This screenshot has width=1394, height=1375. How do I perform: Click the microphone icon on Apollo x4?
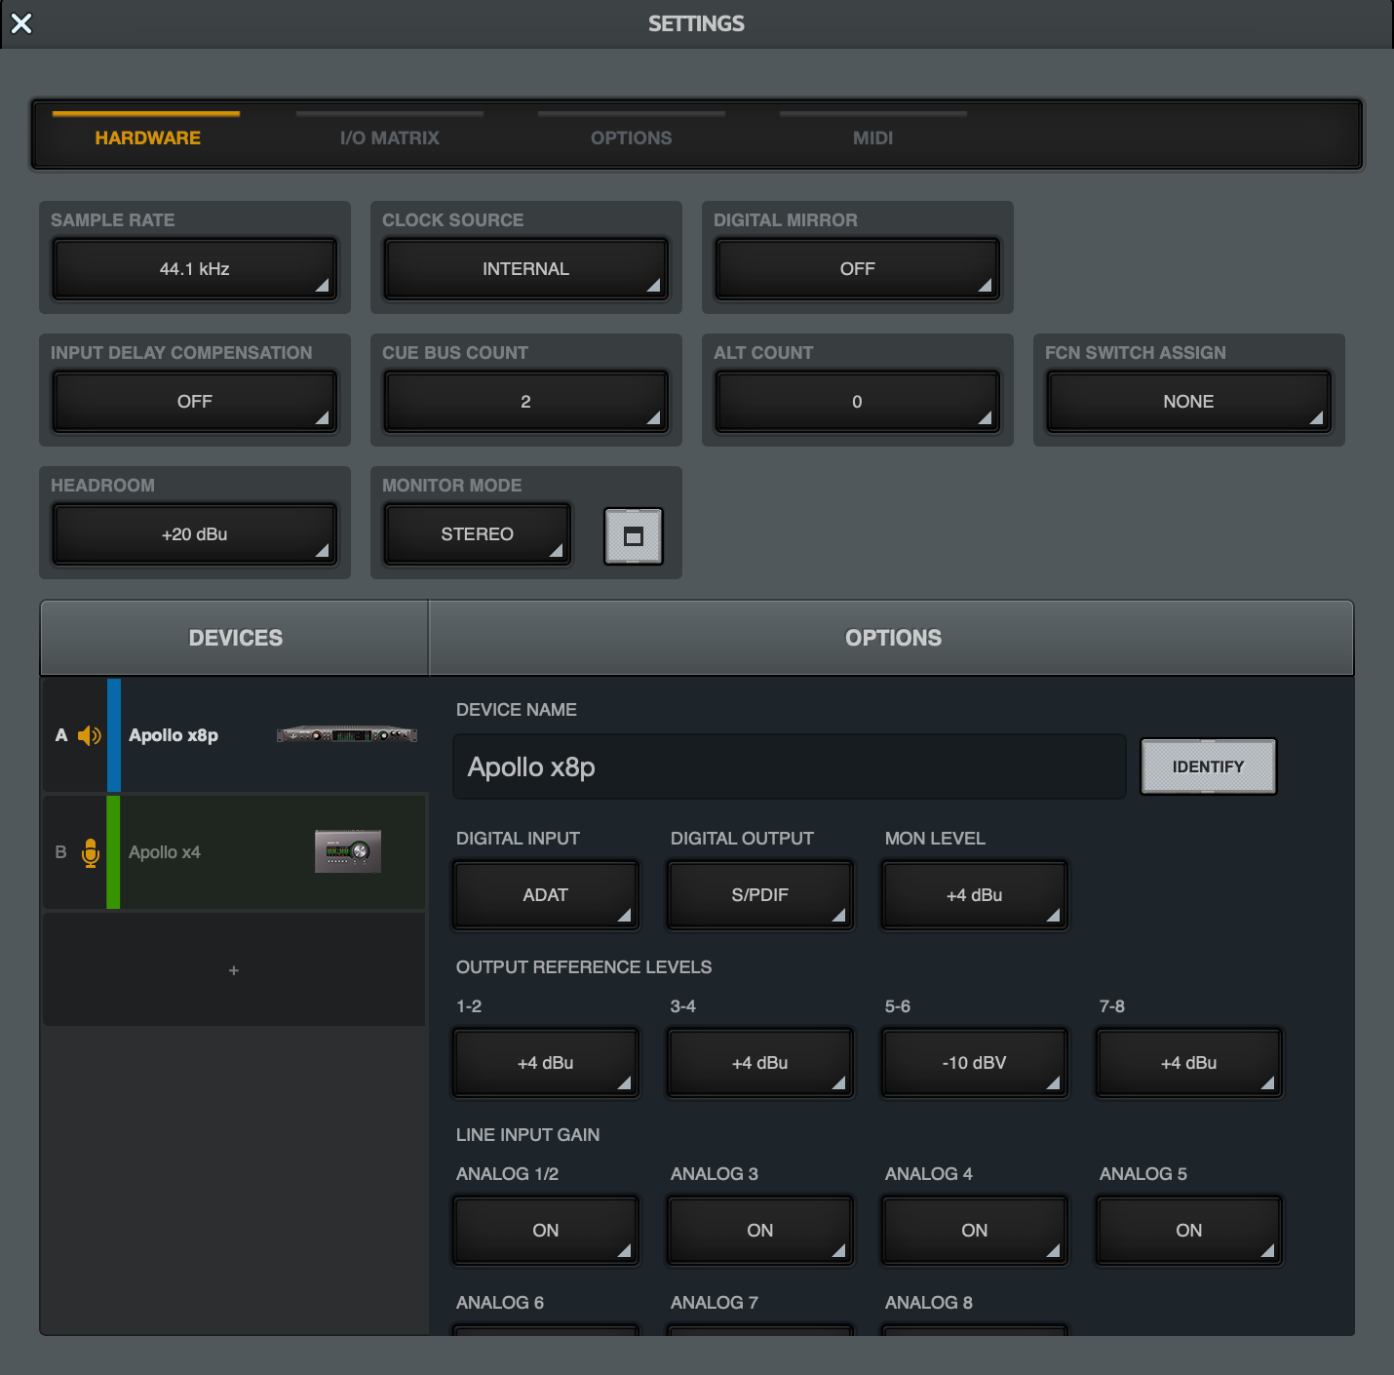[91, 852]
